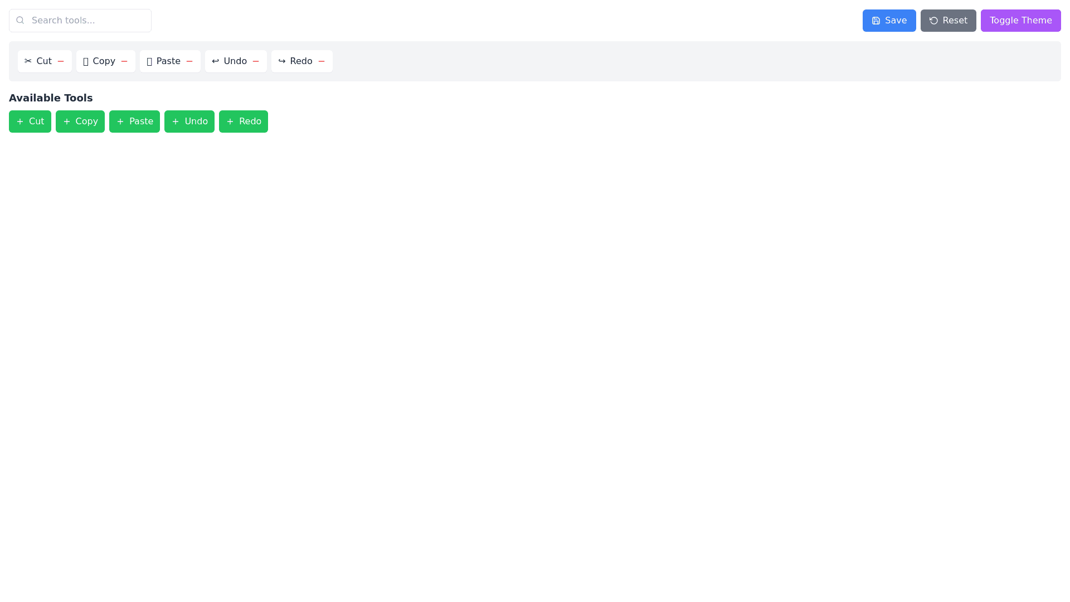The image size is (1070, 602).
Task: Add Redo from Available Tools
Action: (244, 122)
